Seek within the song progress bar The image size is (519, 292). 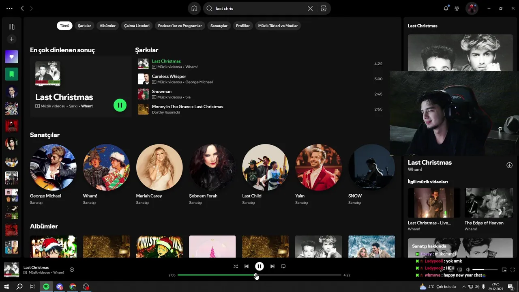coord(259,275)
